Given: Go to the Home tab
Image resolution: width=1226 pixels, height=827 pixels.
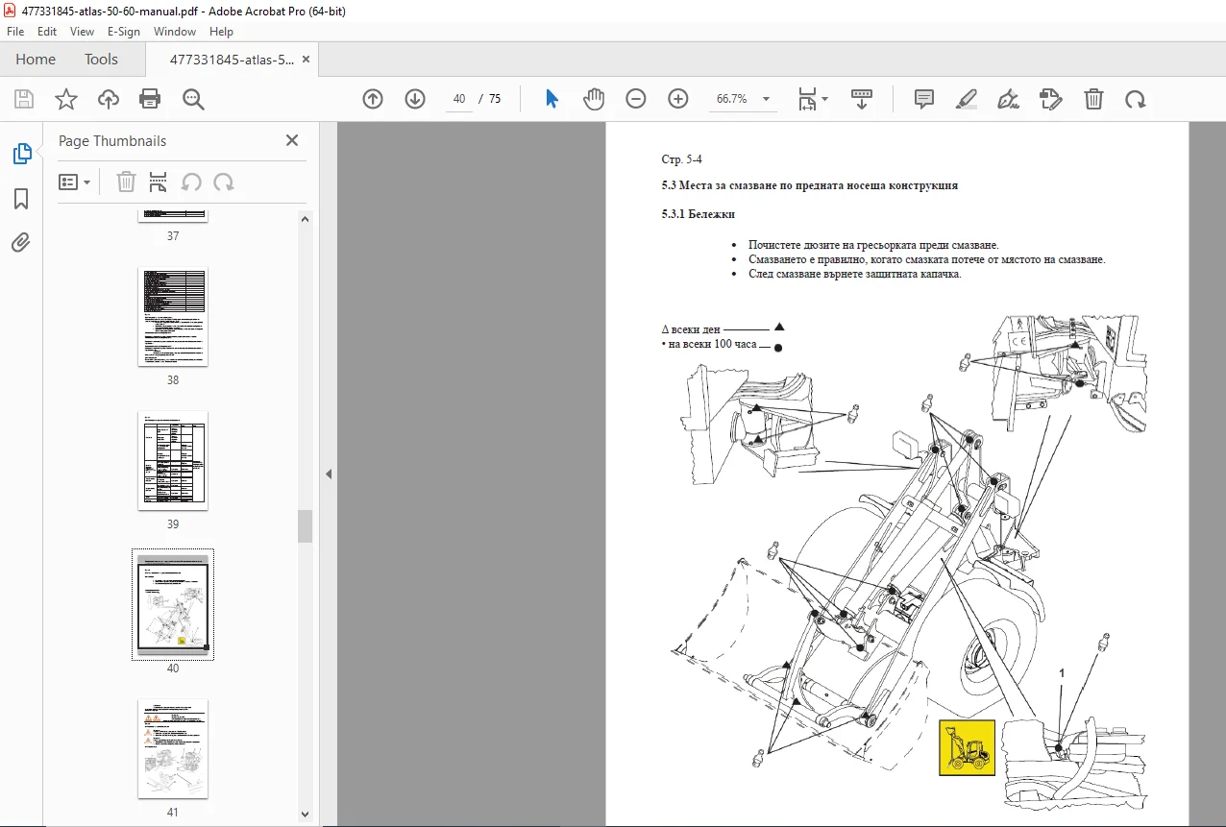Looking at the screenshot, I should coord(36,60).
